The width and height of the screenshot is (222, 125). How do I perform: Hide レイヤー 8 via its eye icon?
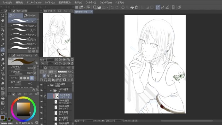pyautogui.click(x=41, y=119)
